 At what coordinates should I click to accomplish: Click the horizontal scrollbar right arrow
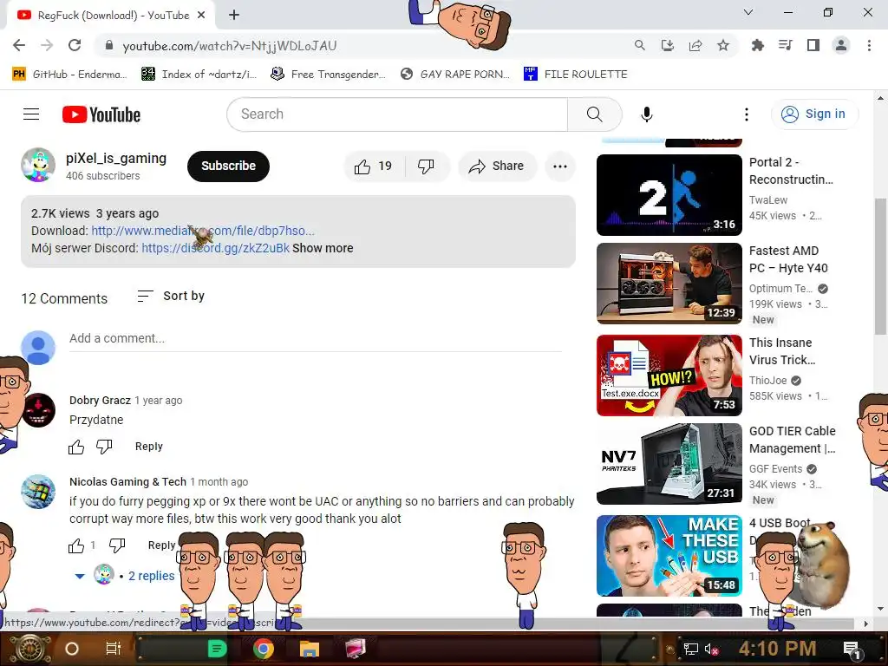click(865, 624)
